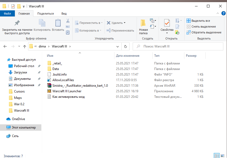Create a Новая папка
The height and width of the screenshot is (158, 227).
143,27
